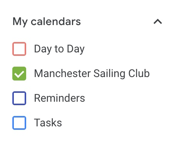187x141 pixels.
Task: Click the word "Club" in Manchester Sailing Club
Action: click(139, 73)
